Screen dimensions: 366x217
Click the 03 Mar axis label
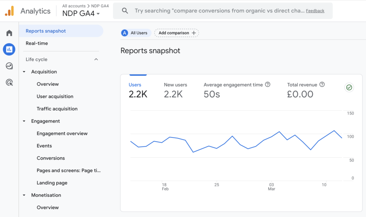pos(272,187)
